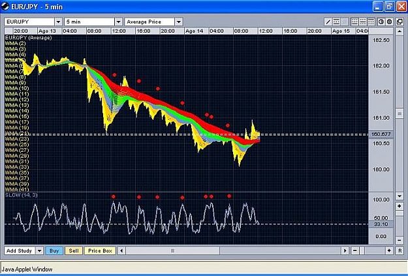
Task: Click the stochastic value label 33.10
Action: point(381,224)
